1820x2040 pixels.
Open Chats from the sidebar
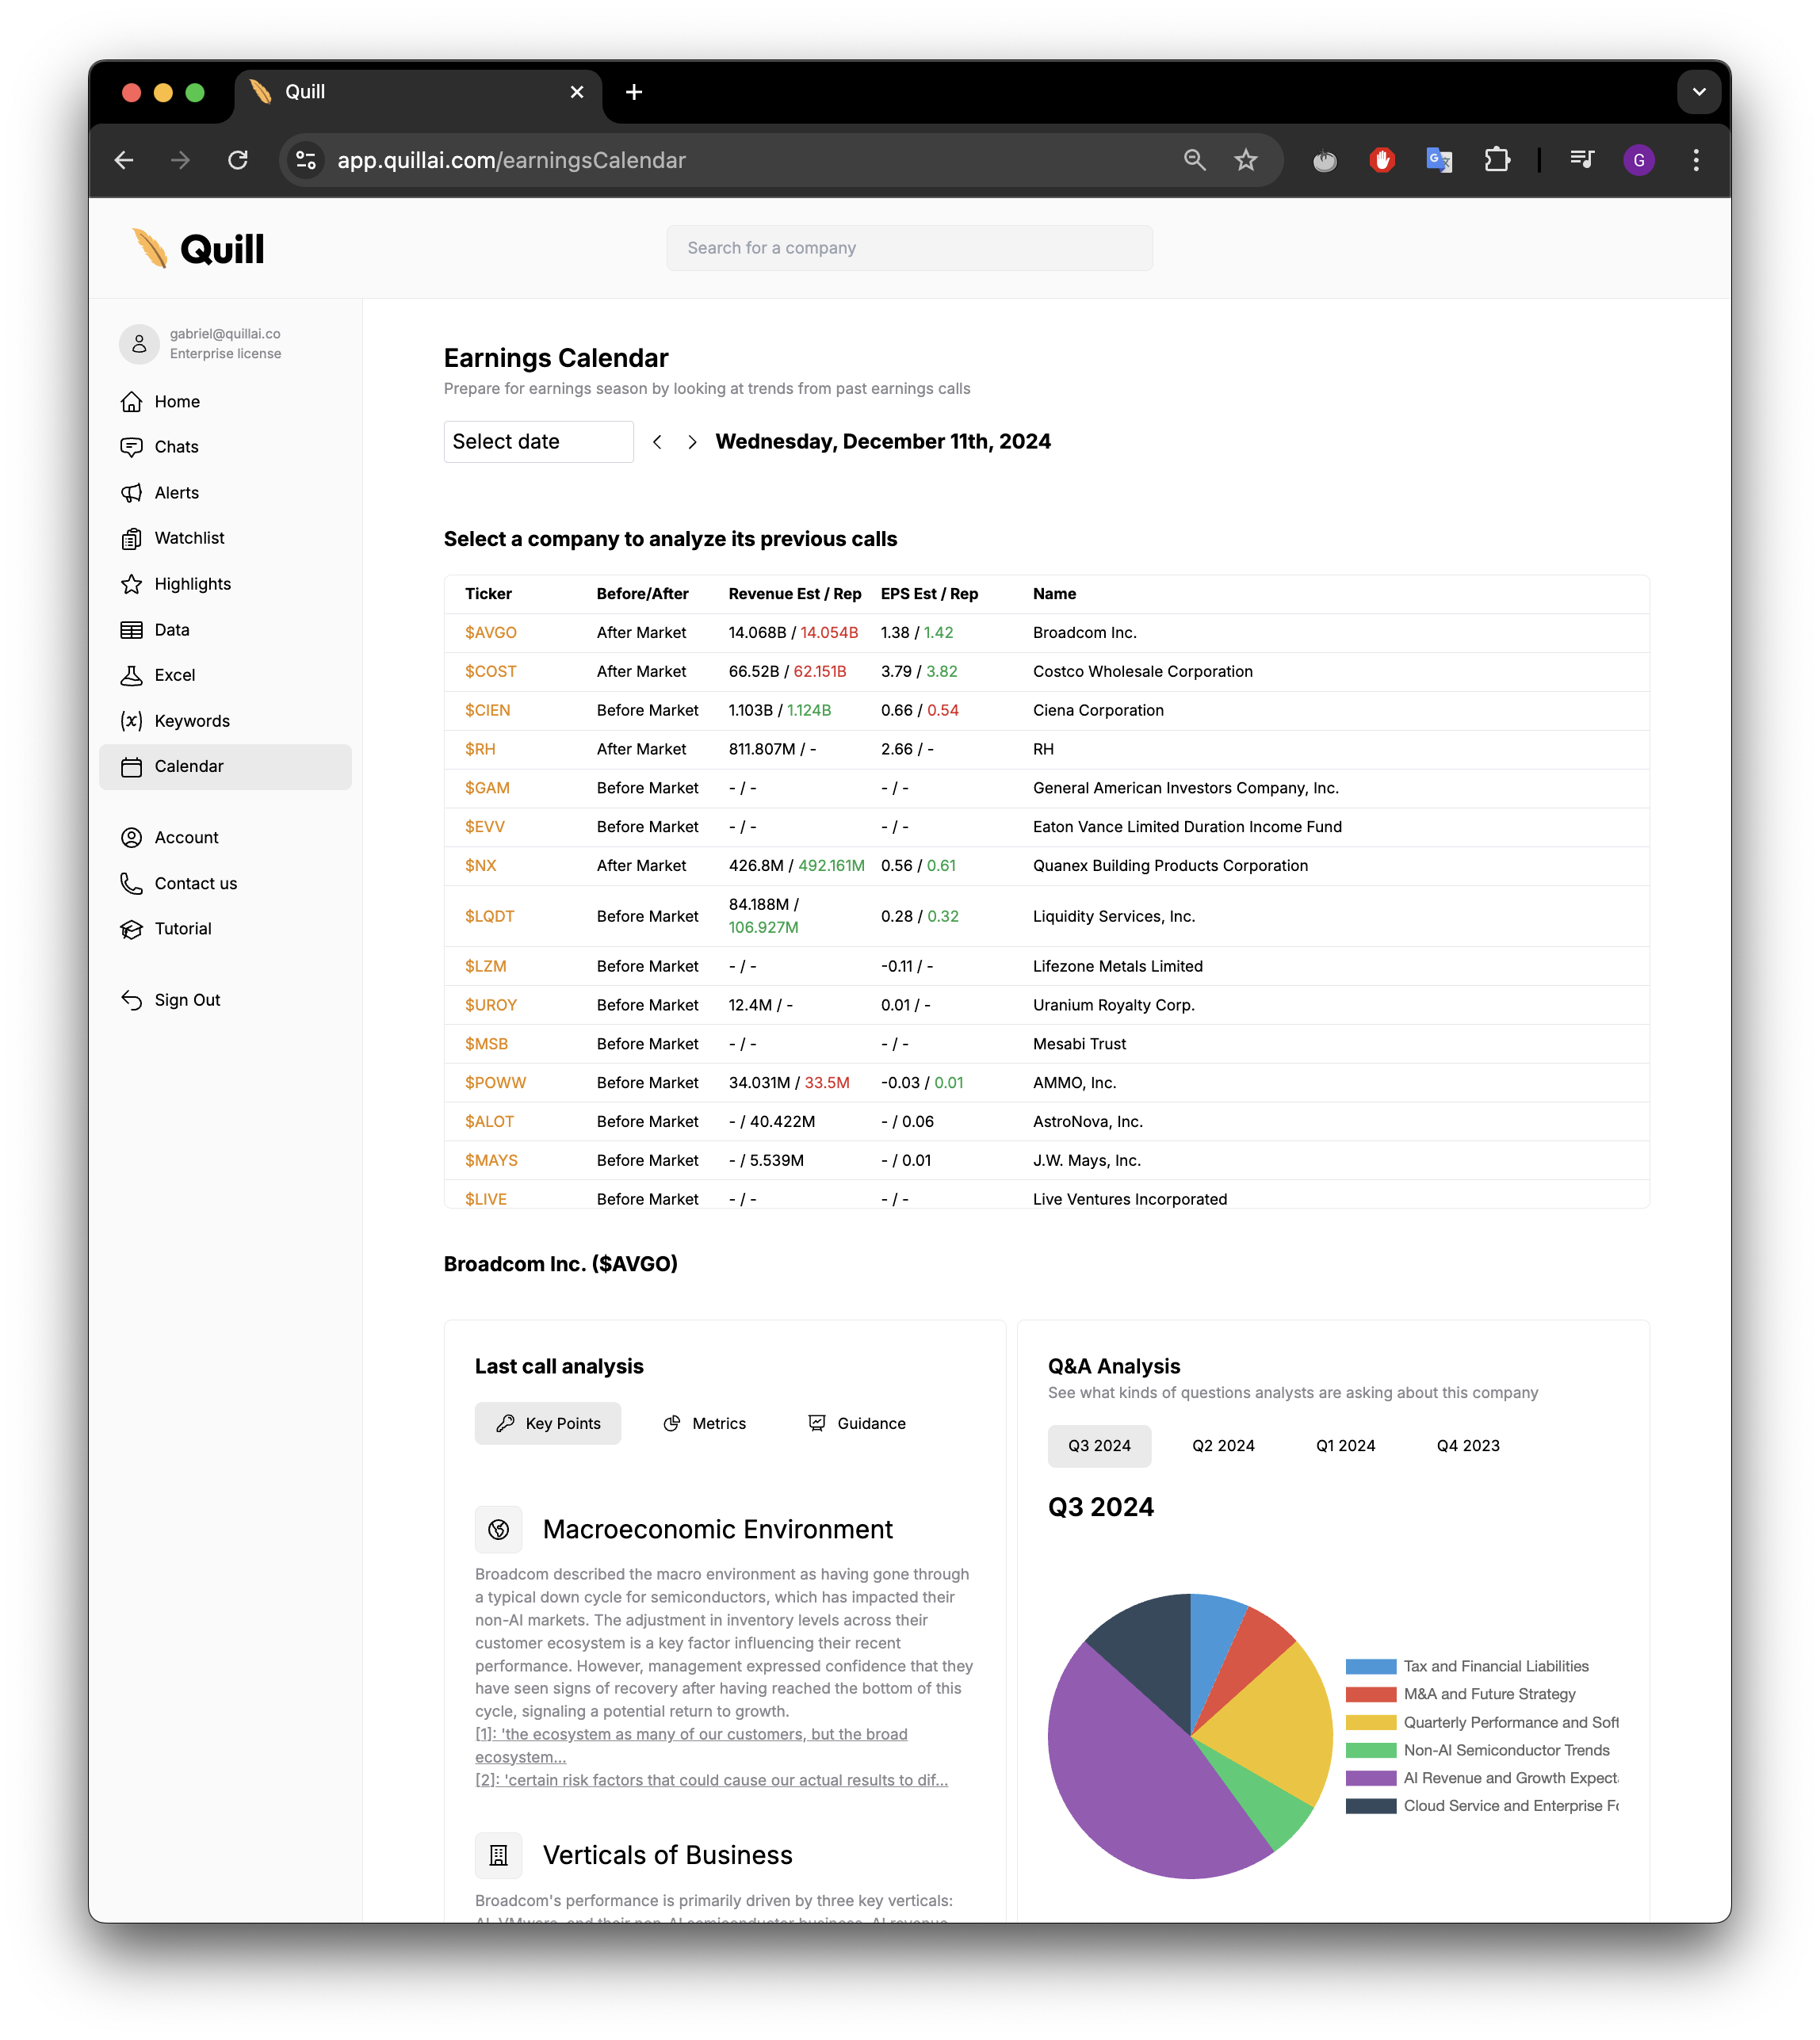click(x=225, y=447)
